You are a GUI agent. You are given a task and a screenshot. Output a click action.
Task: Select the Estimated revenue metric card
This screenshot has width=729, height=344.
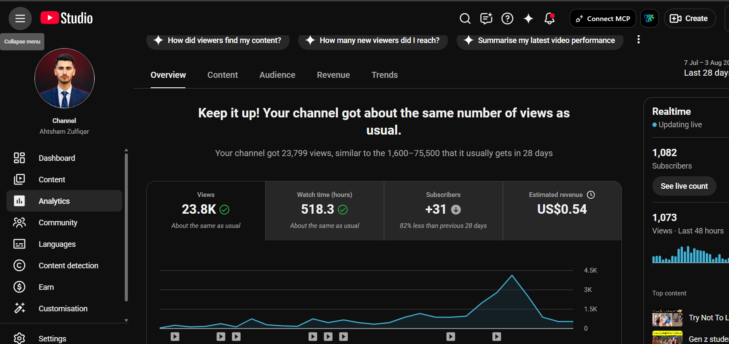point(562,211)
